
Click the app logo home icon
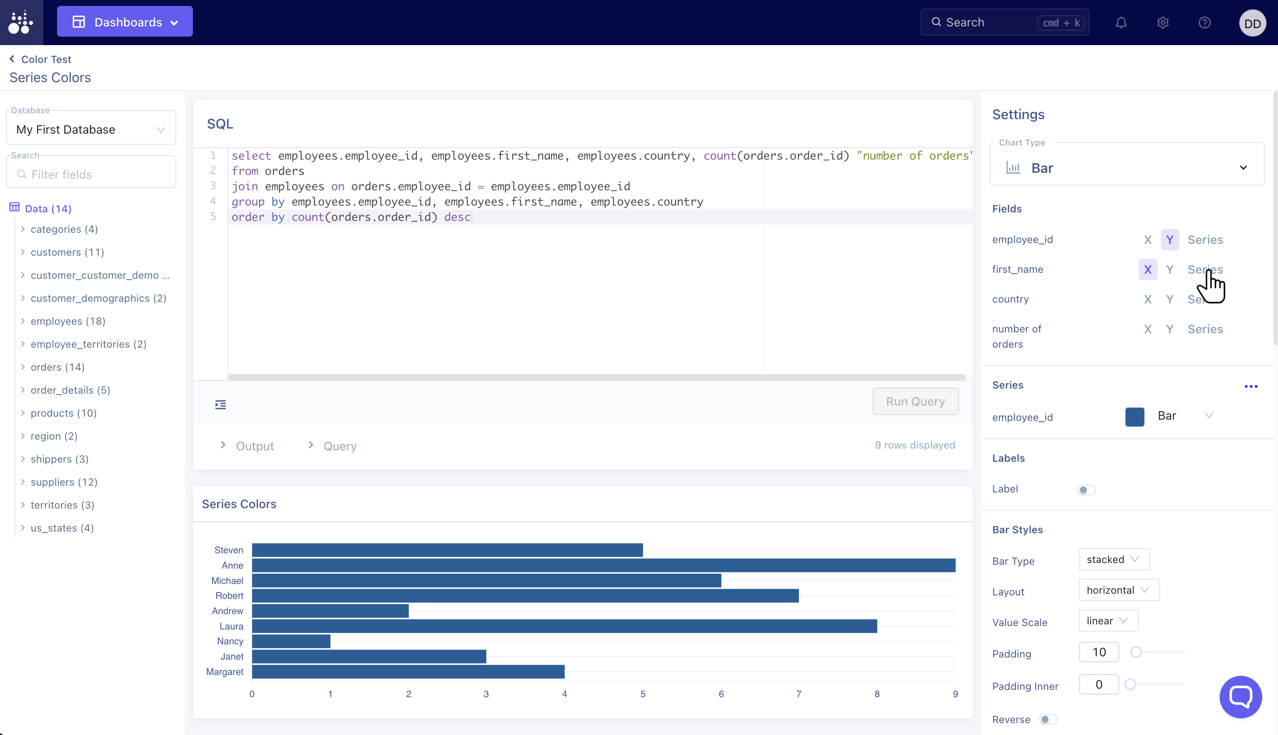pyautogui.click(x=21, y=23)
